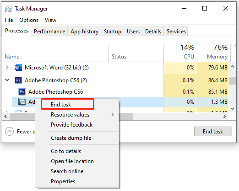
Task: Click the Task Manager title bar icon
Action: (x=8, y=9)
